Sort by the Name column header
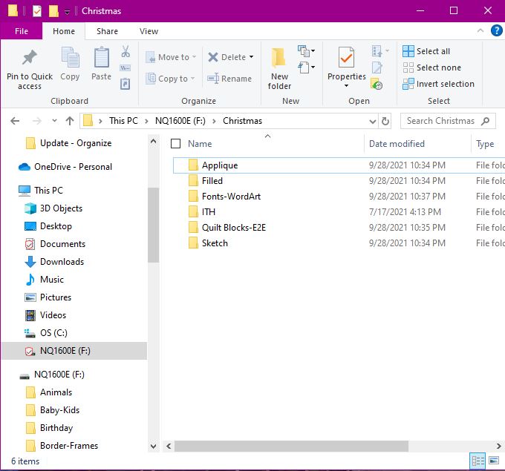The image size is (505, 471). point(200,144)
